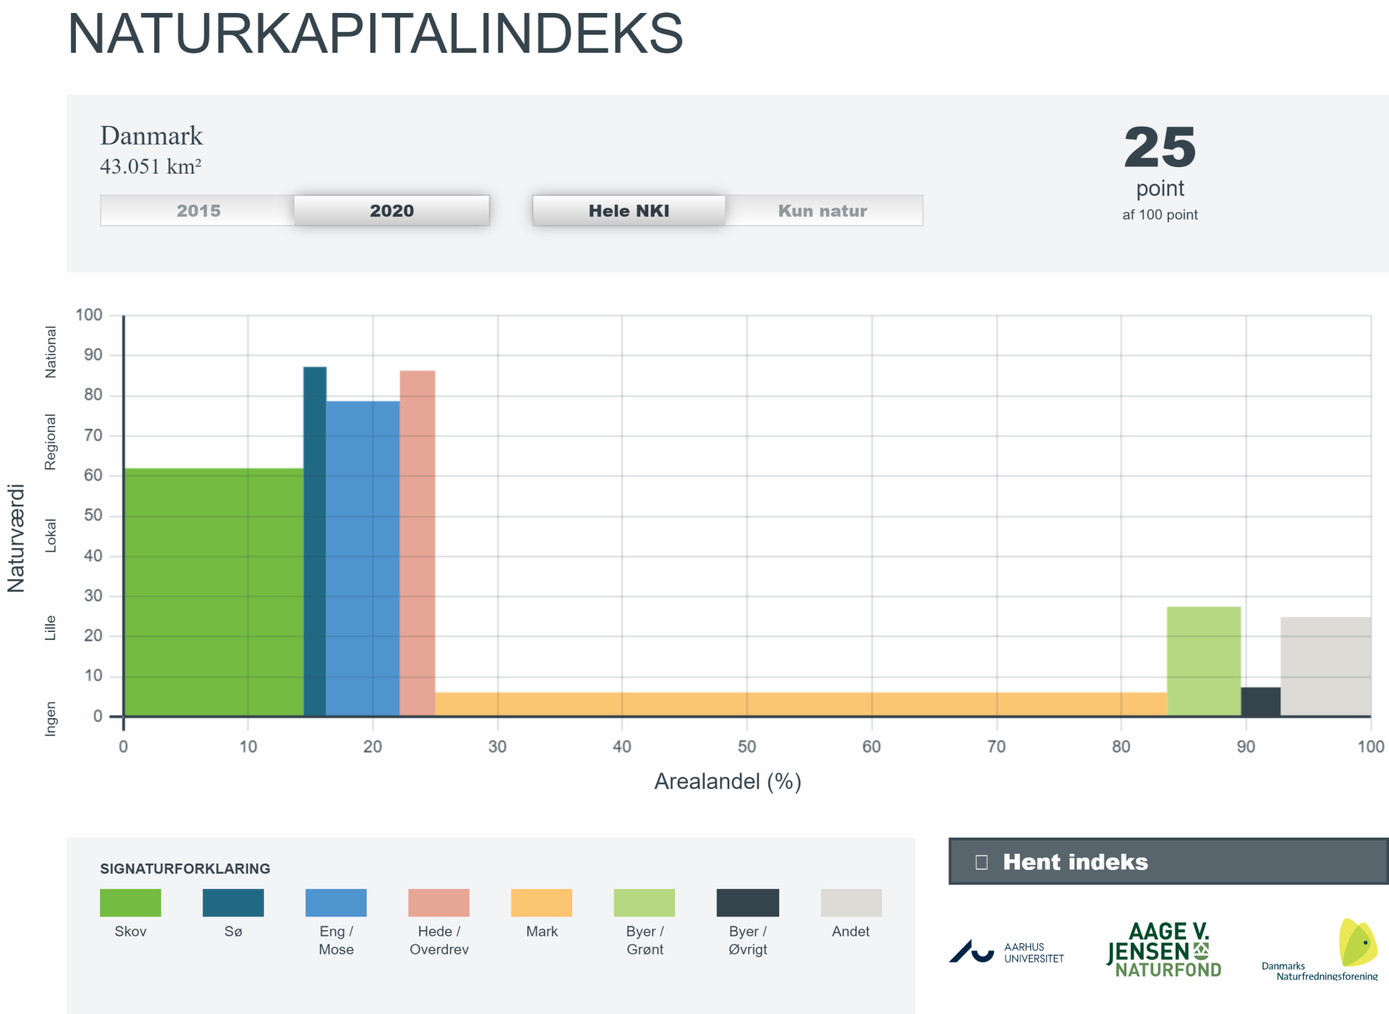Screen dimensions: 1389x1014
Task: Click the Aarhus Universitet logo
Action: [x=1006, y=952]
